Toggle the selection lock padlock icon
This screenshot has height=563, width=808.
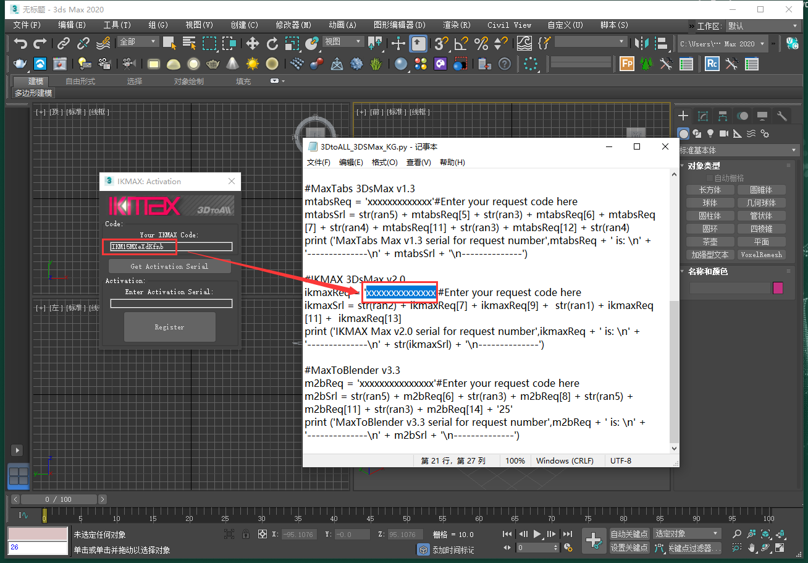pyautogui.click(x=246, y=534)
